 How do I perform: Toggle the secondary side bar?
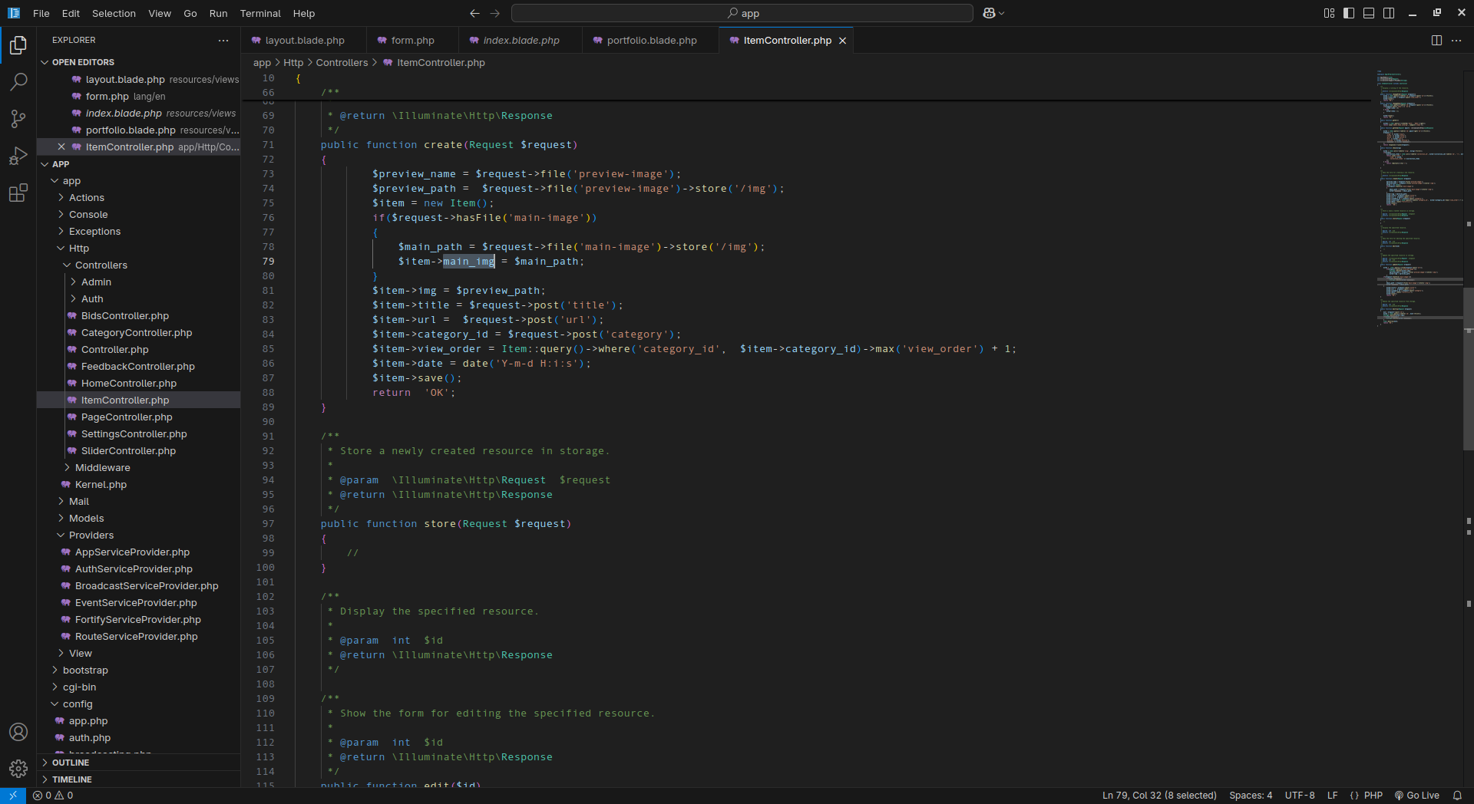(1389, 13)
